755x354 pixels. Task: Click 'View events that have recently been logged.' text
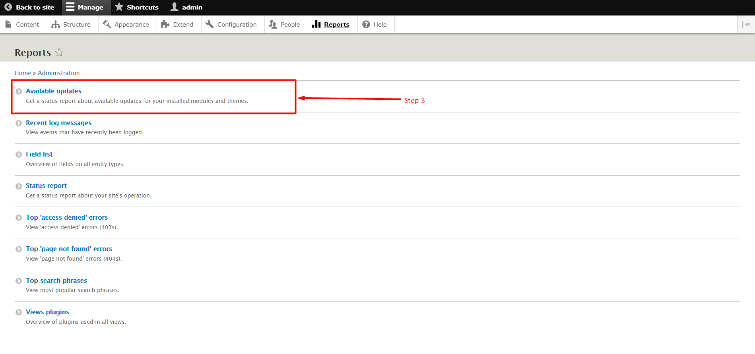coord(85,132)
